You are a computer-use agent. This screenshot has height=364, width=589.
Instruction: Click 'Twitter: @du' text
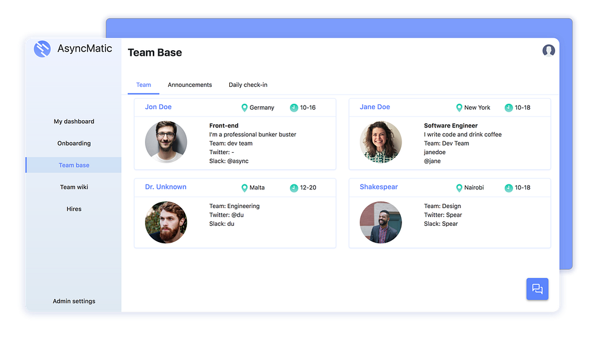226,215
